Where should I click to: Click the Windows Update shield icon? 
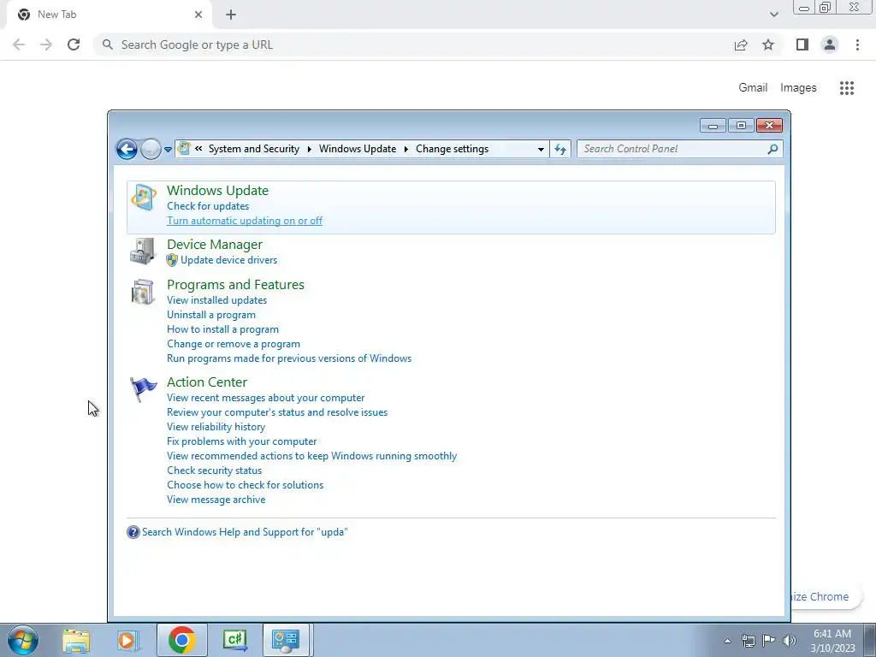pyautogui.click(x=144, y=198)
